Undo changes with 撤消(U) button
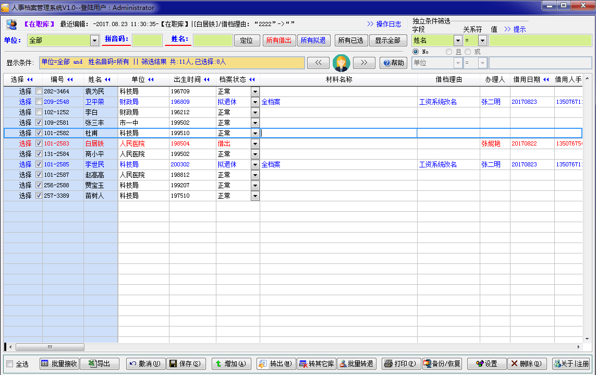The width and height of the screenshot is (596, 375). 145,364
